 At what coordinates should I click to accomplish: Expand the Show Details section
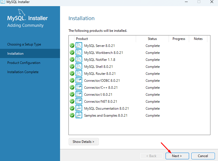pos(84,142)
